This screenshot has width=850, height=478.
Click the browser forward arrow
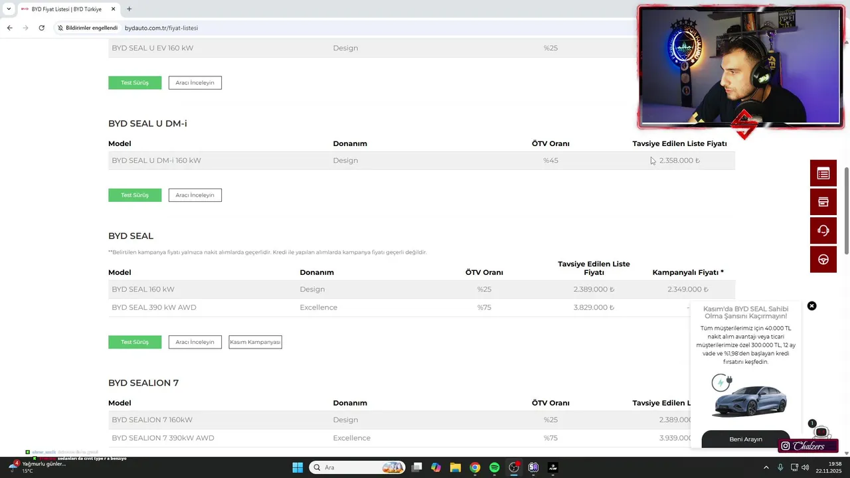click(25, 28)
